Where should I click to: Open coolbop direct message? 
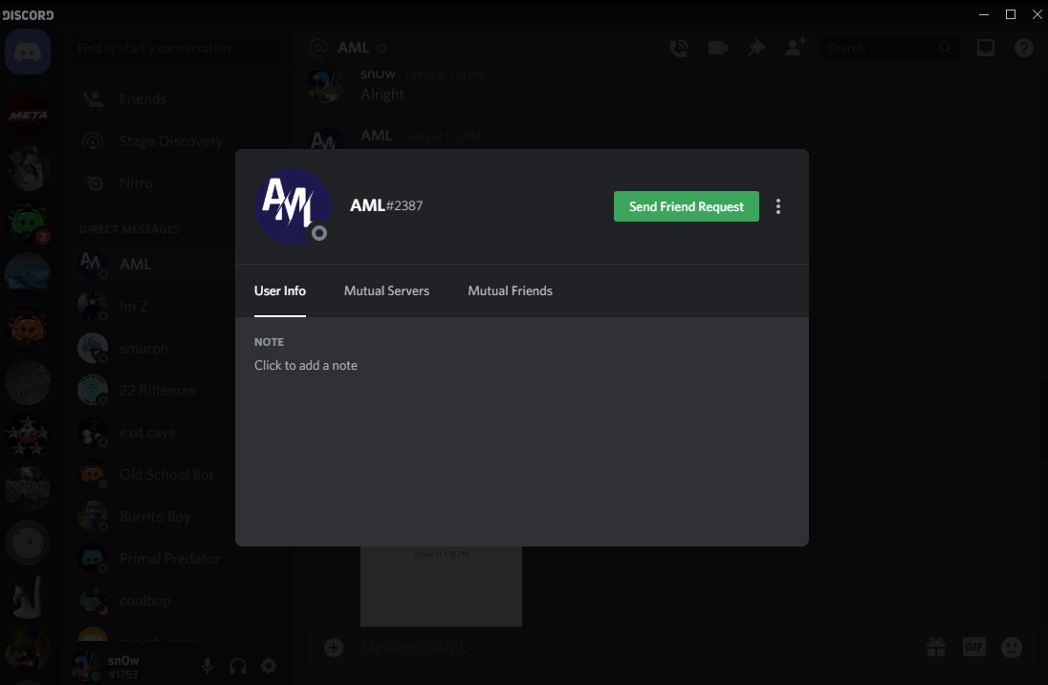tap(177, 601)
